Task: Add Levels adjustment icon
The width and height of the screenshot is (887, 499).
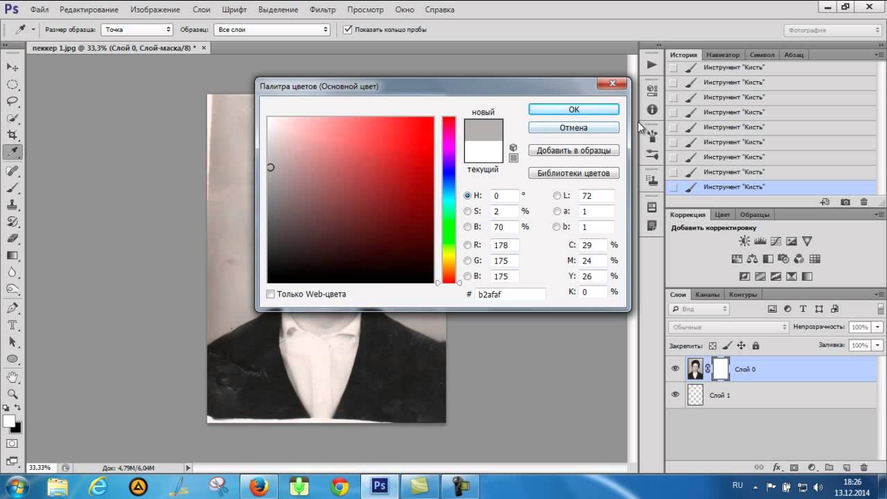Action: tap(760, 241)
